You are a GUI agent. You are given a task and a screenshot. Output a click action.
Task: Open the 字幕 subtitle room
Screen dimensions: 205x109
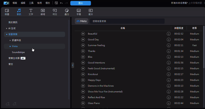click(x=79, y=12)
